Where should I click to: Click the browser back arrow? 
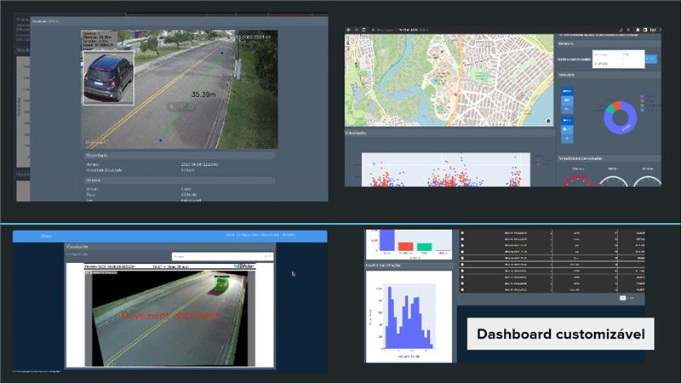pyautogui.click(x=349, y=29)
